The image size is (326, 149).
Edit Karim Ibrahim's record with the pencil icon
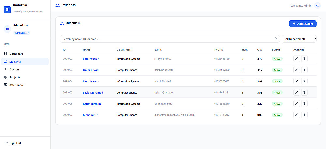coord(296,104)
